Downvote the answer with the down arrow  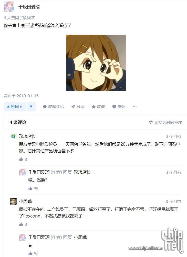coord(31,107)
